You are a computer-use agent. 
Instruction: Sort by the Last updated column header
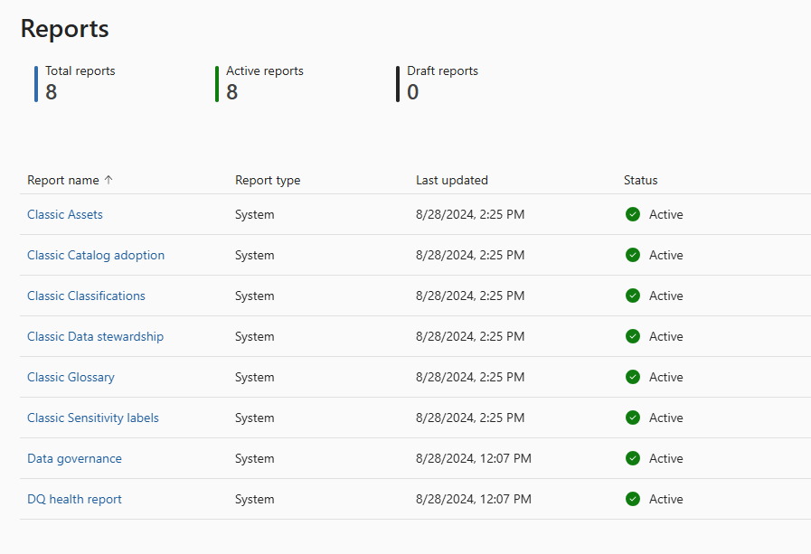click(452, 180)
